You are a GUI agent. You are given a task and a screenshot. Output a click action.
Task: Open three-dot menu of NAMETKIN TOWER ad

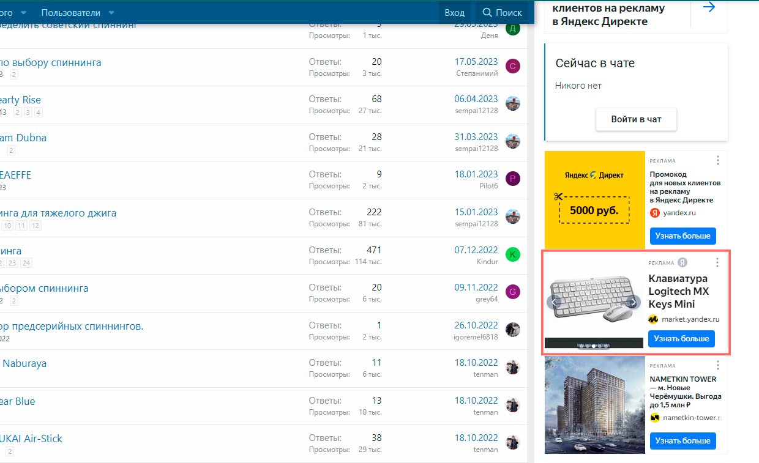pyautogui.click(x=717, y=365)
